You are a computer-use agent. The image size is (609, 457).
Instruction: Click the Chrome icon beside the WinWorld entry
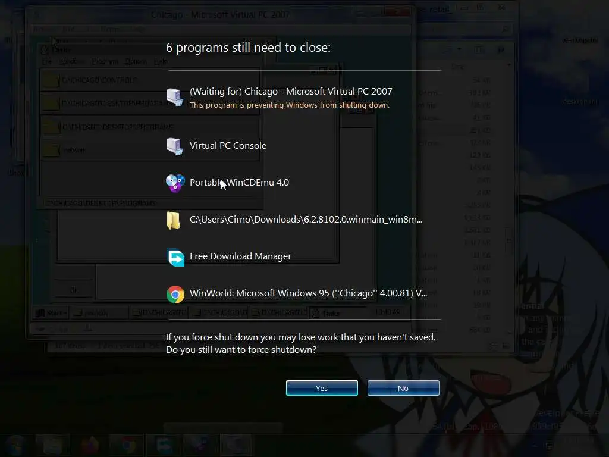pyautogui.click(x=175, y=294)
